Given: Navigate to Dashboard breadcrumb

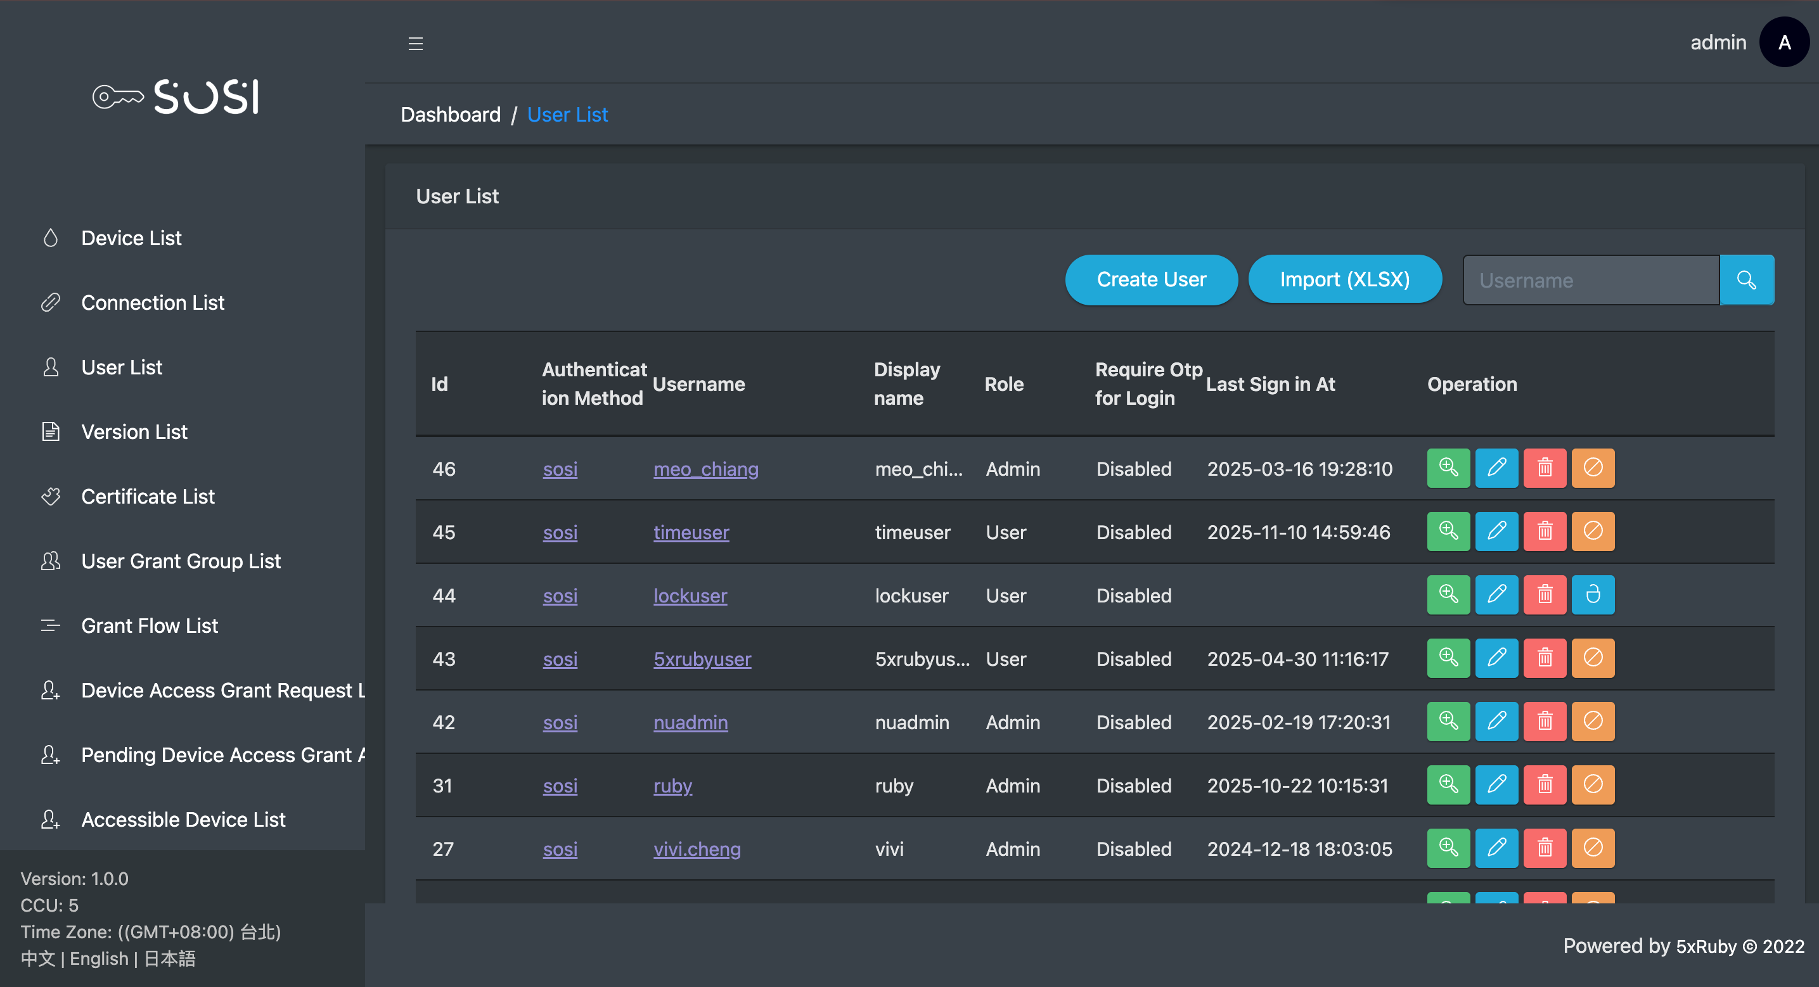Looking at the screenshot, I should click(451, 115).
